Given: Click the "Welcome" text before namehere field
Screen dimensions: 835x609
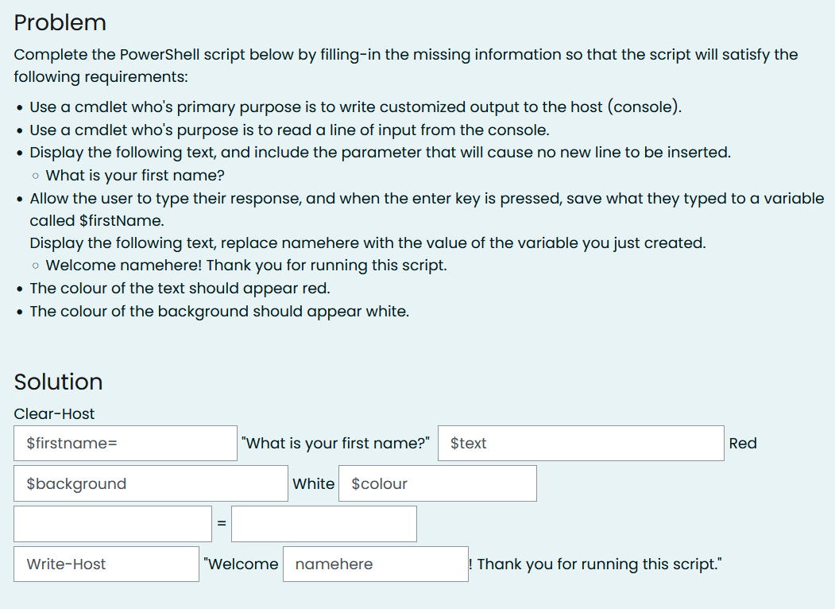Looking at the screenshot, I should click(x=242, y=564).
